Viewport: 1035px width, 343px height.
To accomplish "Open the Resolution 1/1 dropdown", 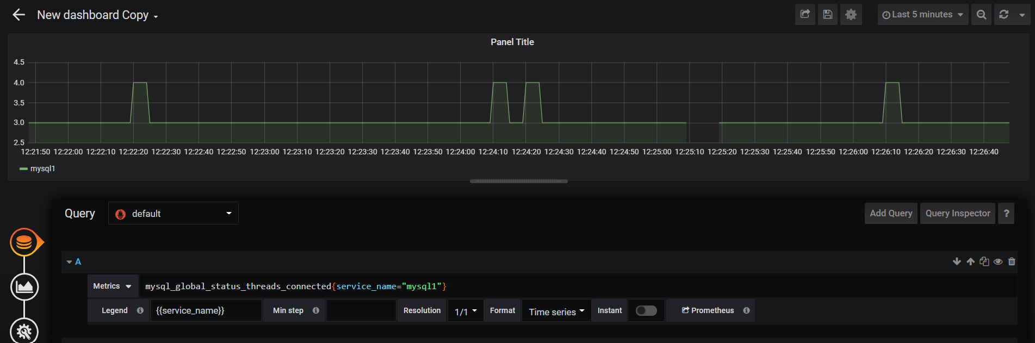I will tap(466, 311).
